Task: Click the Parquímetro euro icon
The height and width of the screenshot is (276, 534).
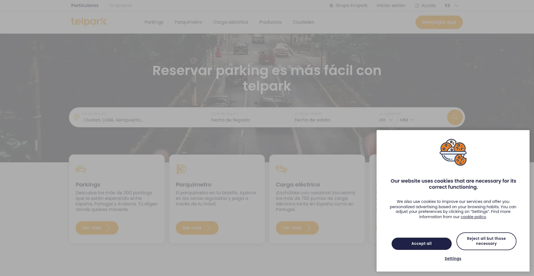Action: (181, 169)
